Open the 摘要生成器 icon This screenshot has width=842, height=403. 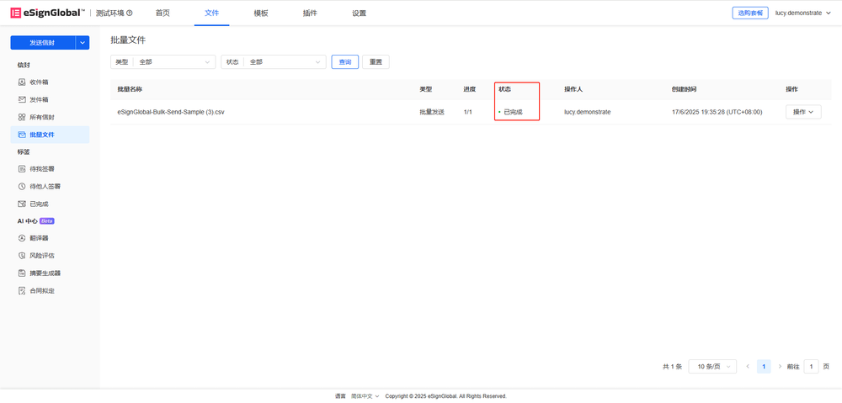[22, 273]
